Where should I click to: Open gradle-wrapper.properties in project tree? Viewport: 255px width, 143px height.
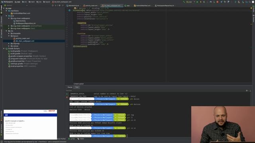27,56
